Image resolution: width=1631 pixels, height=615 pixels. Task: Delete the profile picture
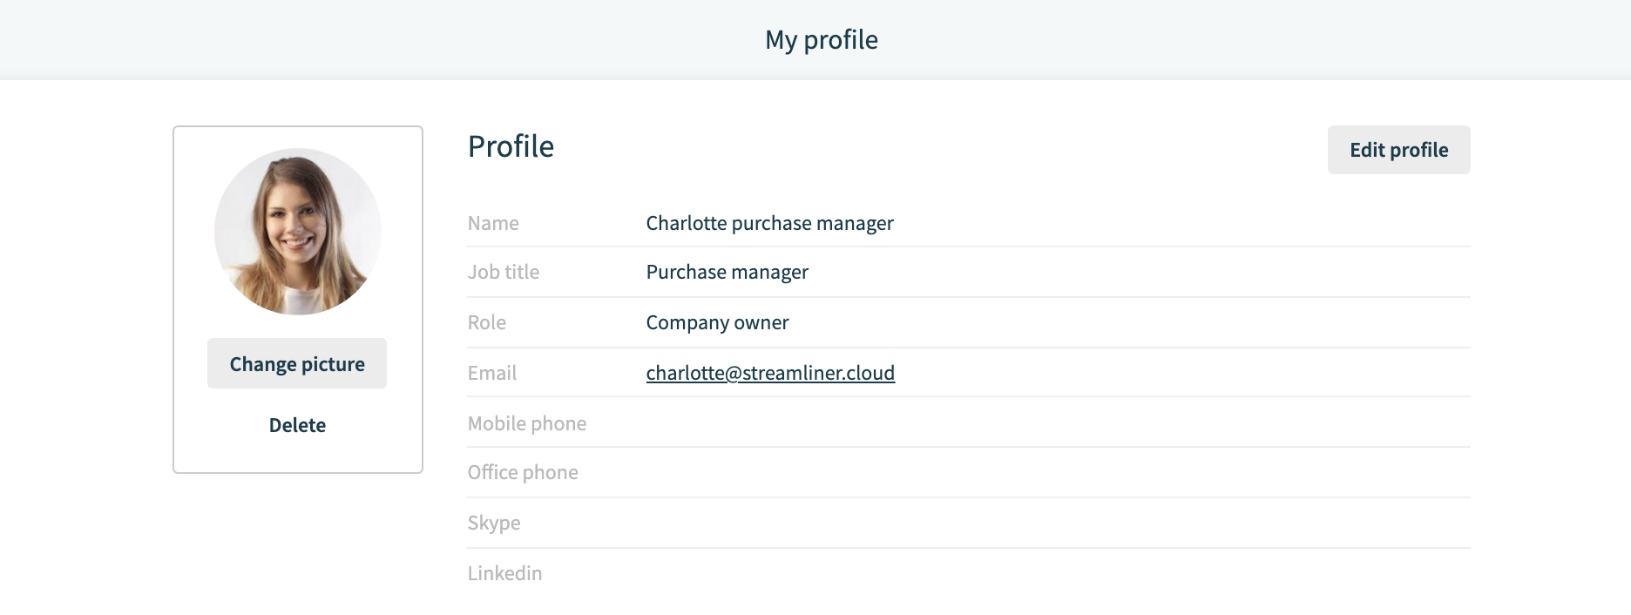(297, 425)
